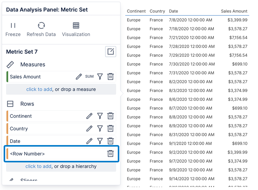Open the metric set editor icon beside Metric Set 7
This screenshot has height=190, width=258.
110,51
